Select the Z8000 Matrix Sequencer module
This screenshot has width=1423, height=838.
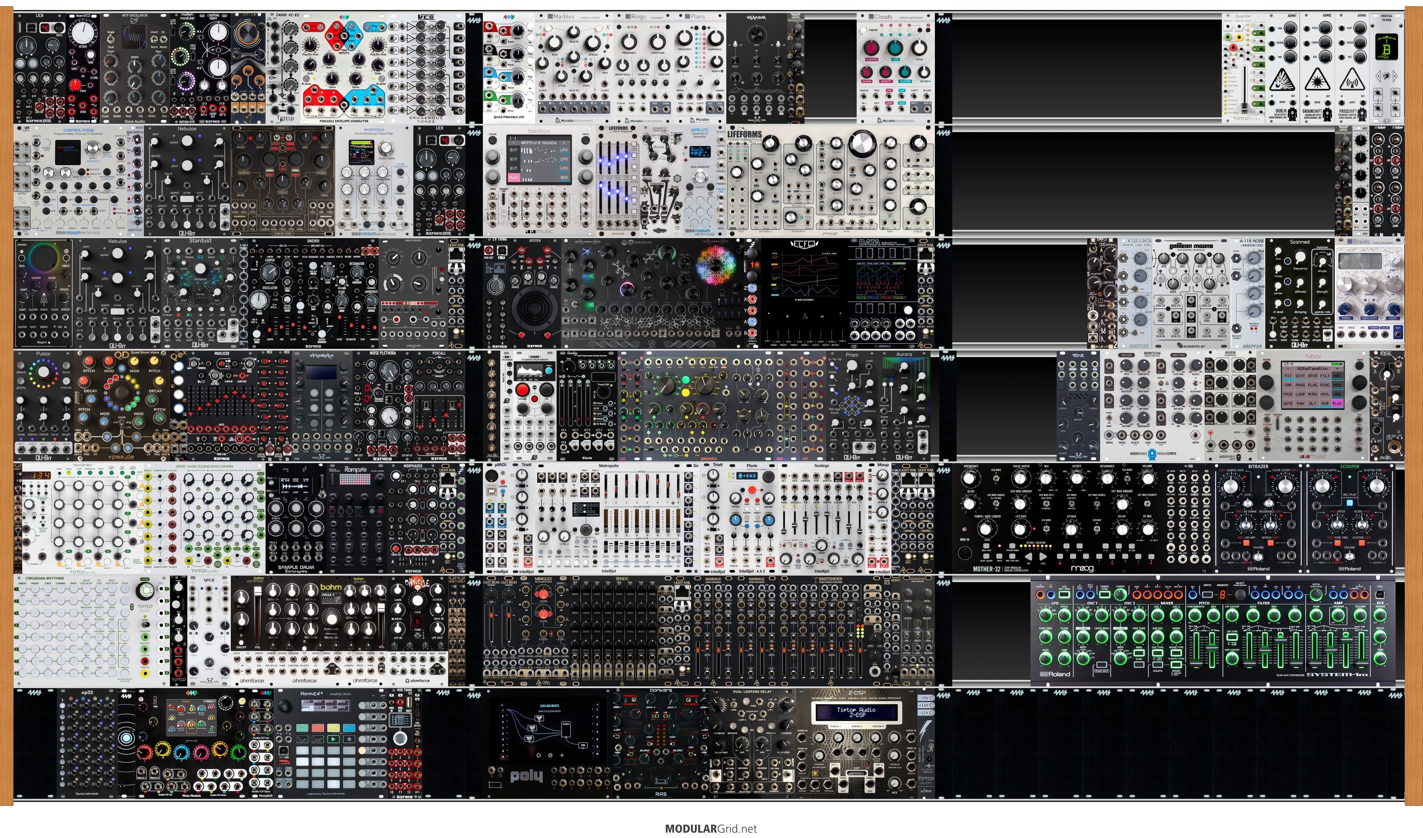pos(204,518)
